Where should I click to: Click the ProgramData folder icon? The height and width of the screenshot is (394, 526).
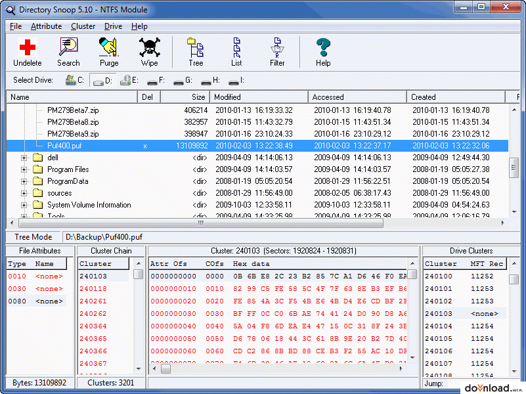click(38, 181)
